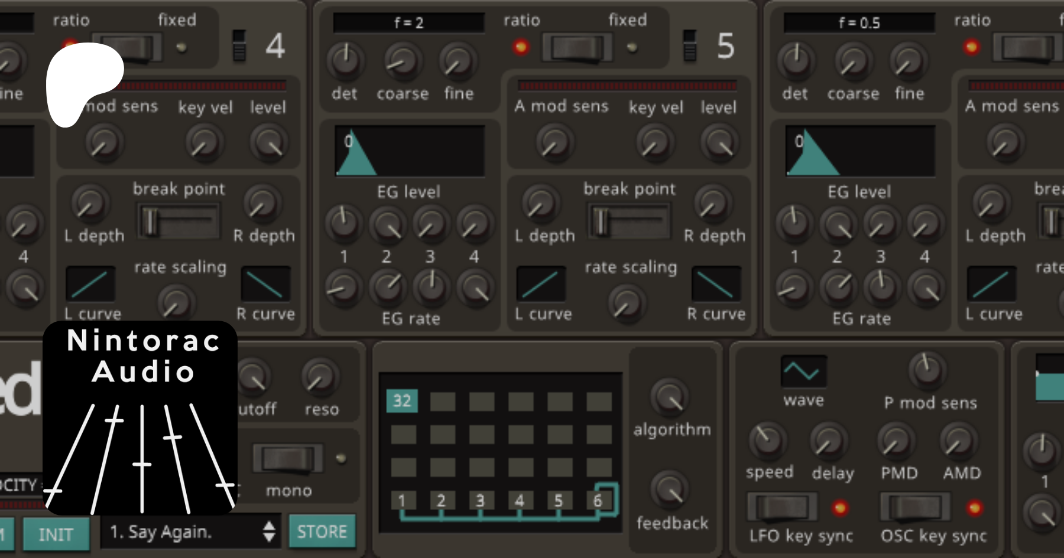Click operator 5 envelope display
Image resolution: width=1064 pixels, height=558 pixels.
click(x=410, y=151)
